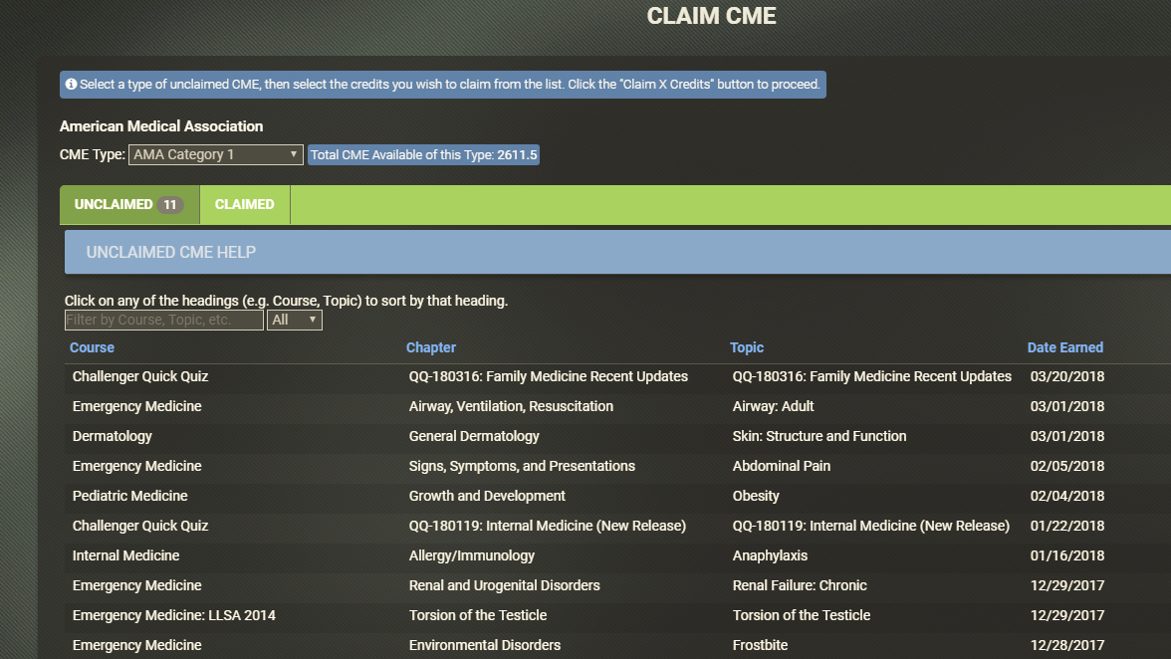The height and width of the screenshot is (659, 1171).
Task: Click the unclaimed count badge showing 11
Action: pos(170,204)
